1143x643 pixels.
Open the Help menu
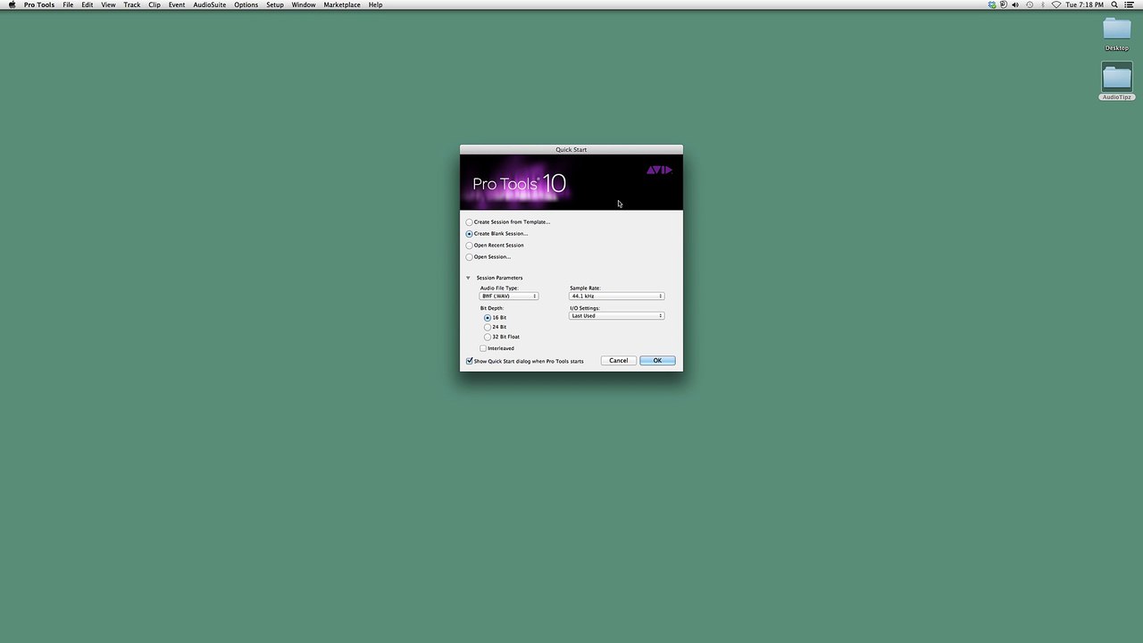[x=376, y=4]
